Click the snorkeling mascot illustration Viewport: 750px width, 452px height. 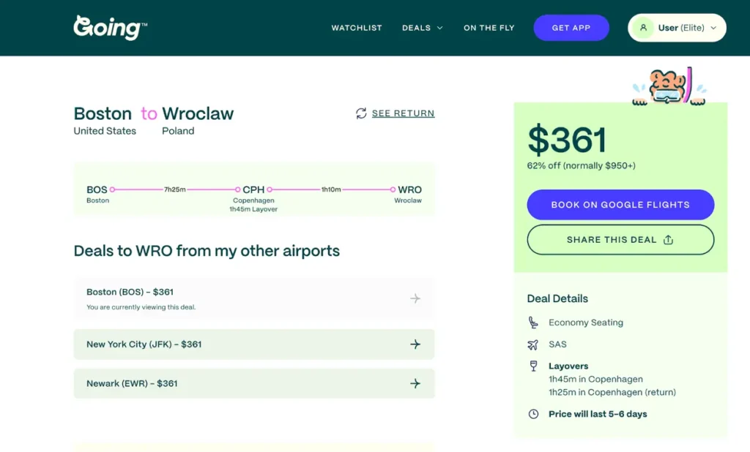(x=669, y=83)
